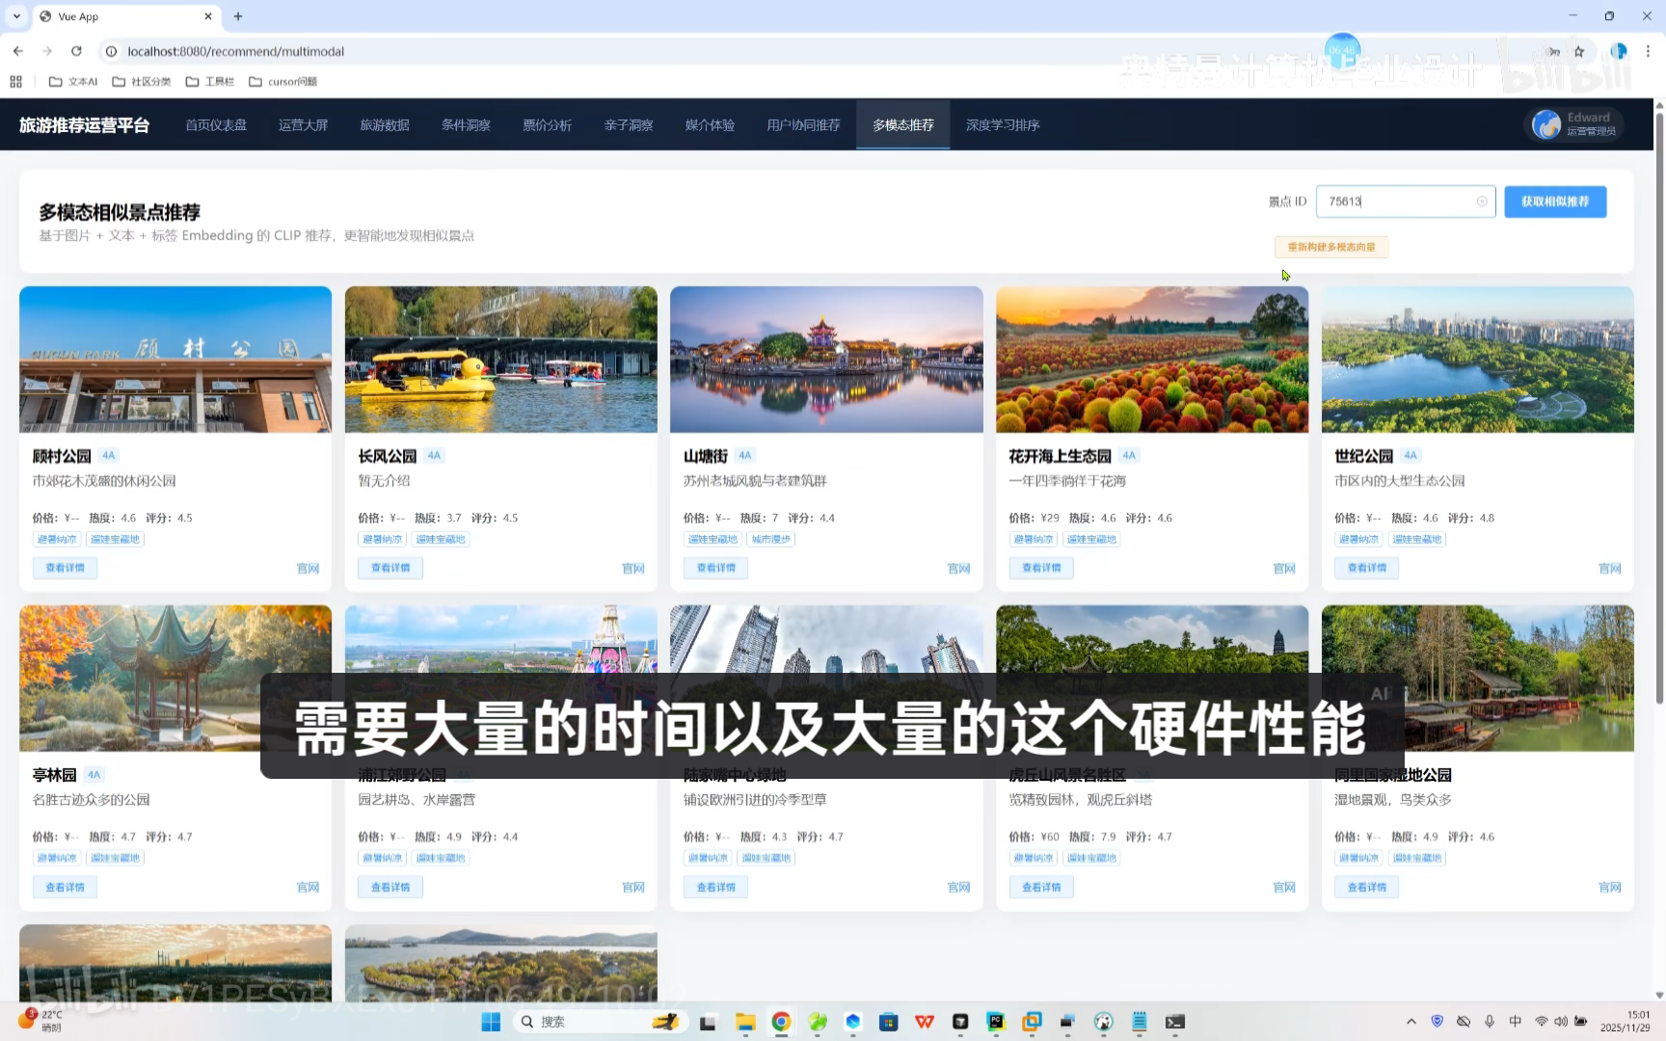Open the 社区分类 bookmark folder
This screenshot has height=1041, width=1666.
(x=142, y=81)
